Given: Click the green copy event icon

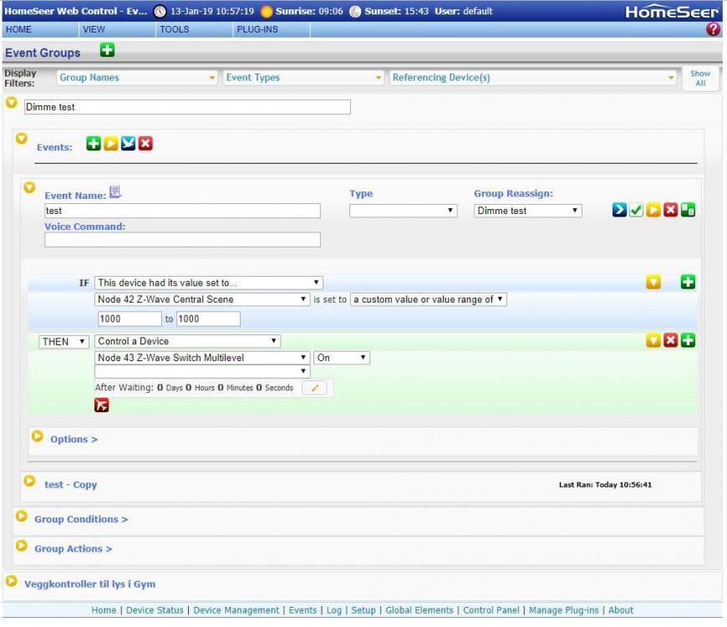Looking at the screenshot, I should tap(688, 211).
